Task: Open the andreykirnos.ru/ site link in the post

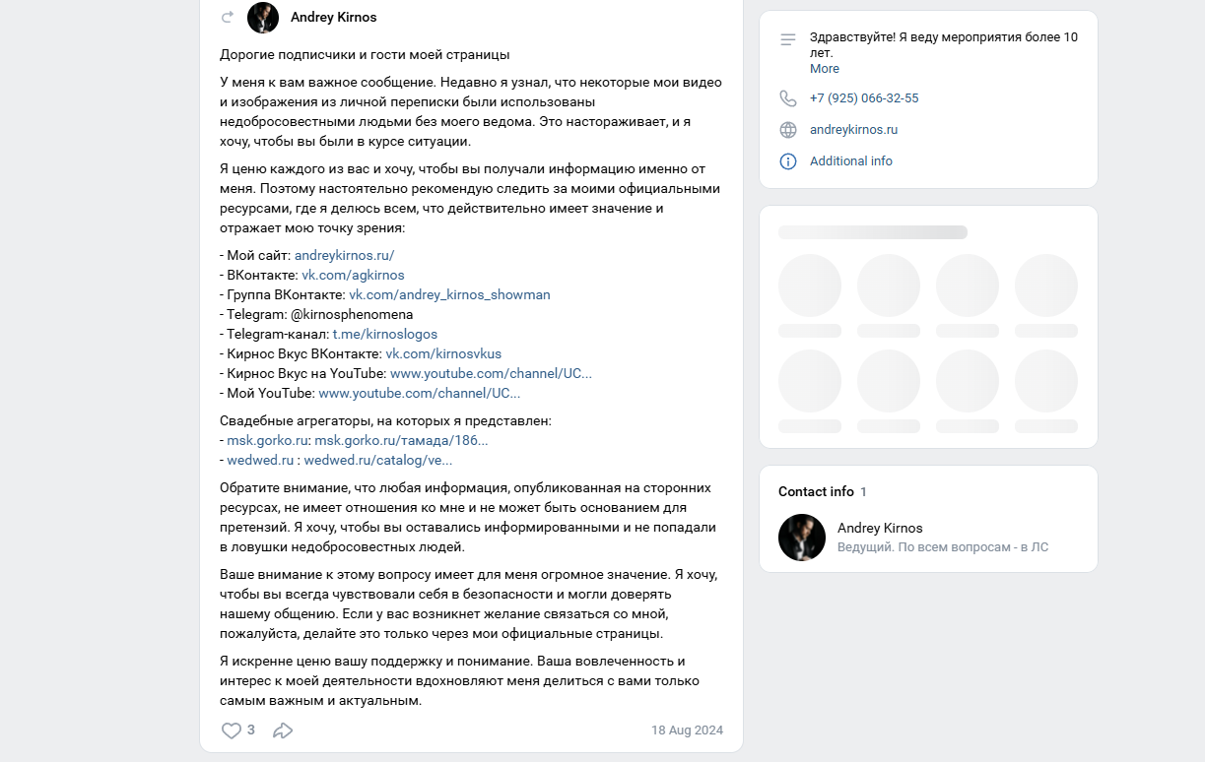Action: click(x=343, y=255)
